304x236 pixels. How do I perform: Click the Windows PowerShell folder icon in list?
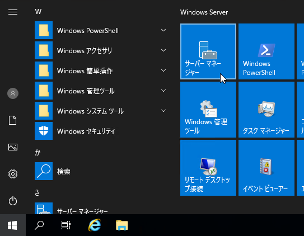(x=44, y=30)
